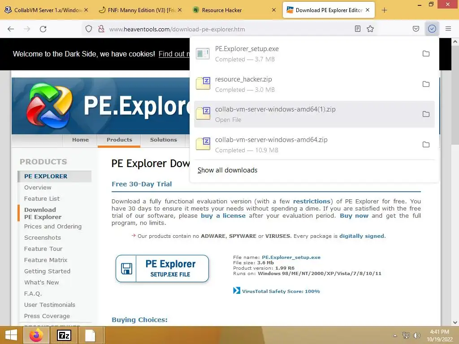Open the Solutions navigation tab
The width and height of the screenshot is (459, 344).
pos(163,140)
